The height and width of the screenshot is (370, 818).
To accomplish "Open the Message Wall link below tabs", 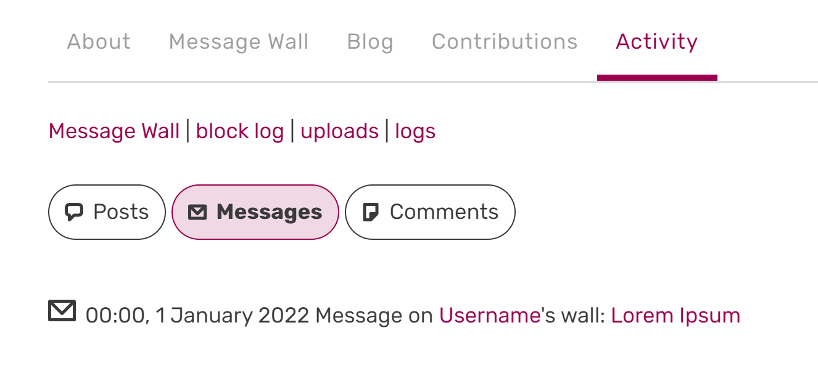I will point(114,131).
